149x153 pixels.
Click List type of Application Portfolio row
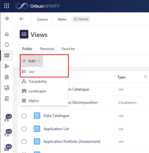pos(121,142)
